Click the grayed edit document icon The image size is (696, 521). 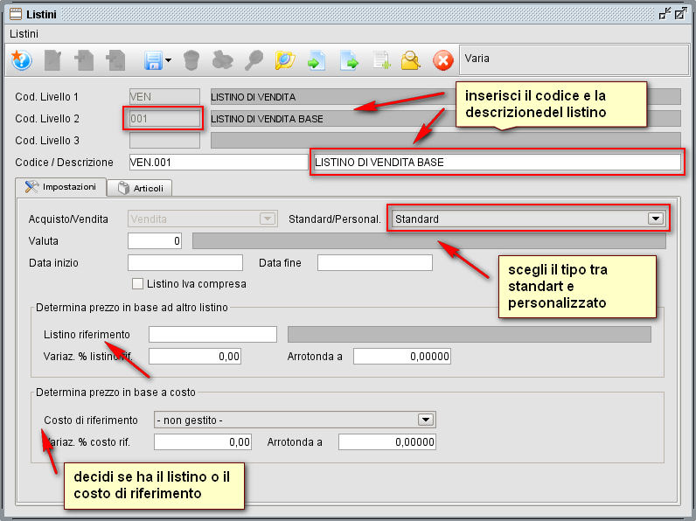(52, 60)
